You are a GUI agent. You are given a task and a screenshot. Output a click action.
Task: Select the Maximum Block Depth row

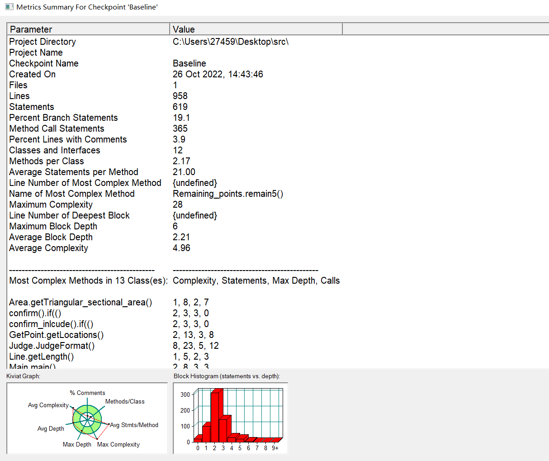coord(53,226)
